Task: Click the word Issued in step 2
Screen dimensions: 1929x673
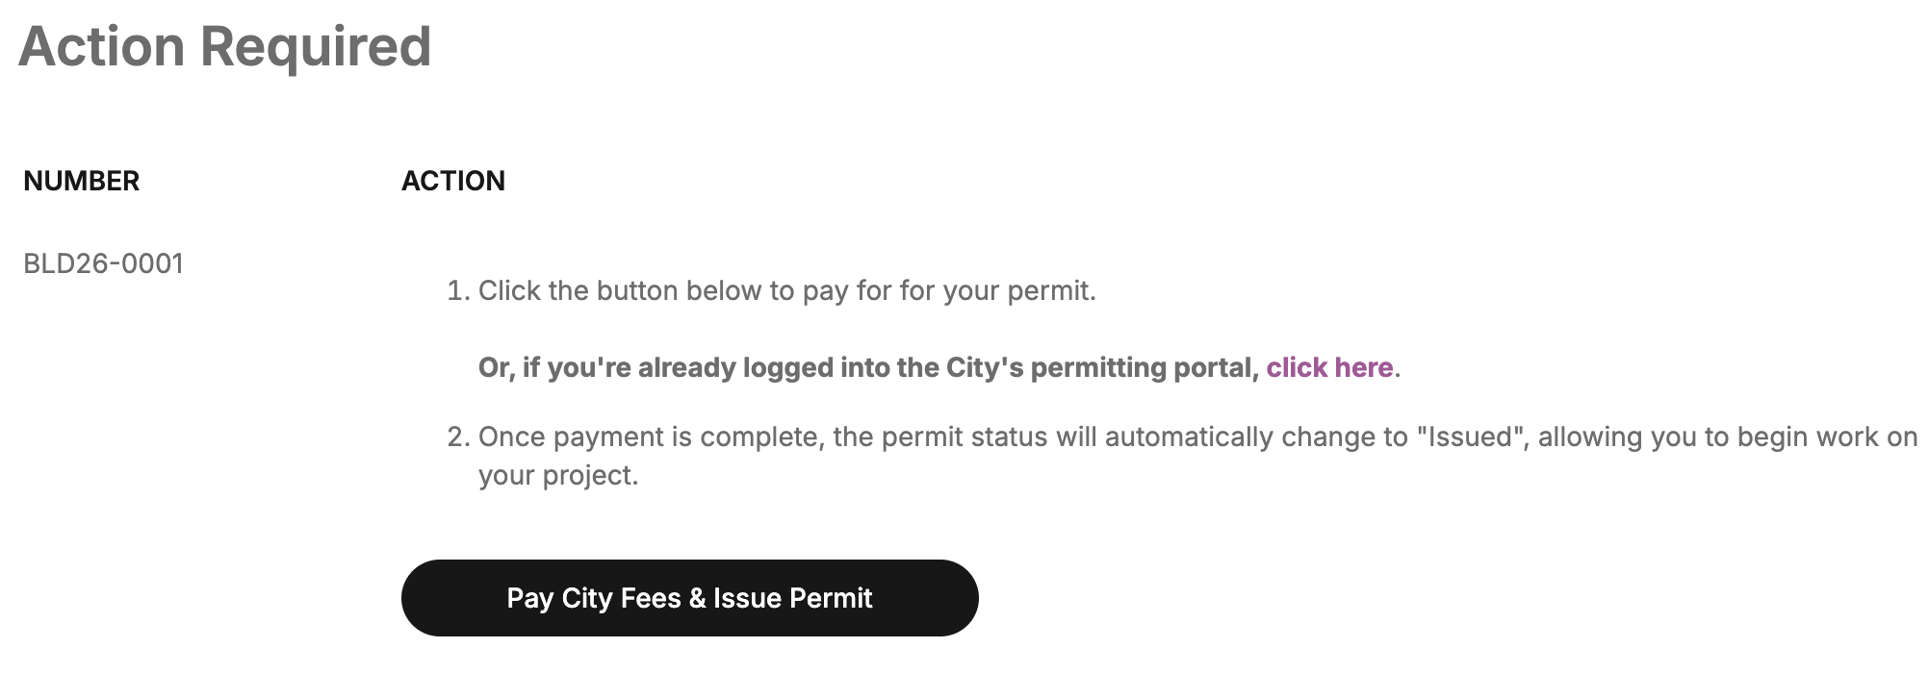Action: click(x=1464, y=436)
